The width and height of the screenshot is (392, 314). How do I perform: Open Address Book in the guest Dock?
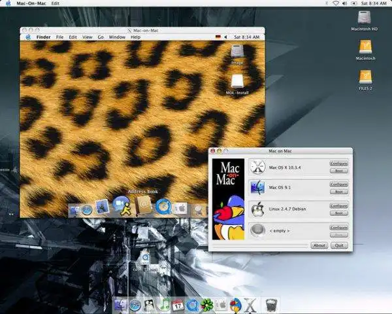(144, 205)
